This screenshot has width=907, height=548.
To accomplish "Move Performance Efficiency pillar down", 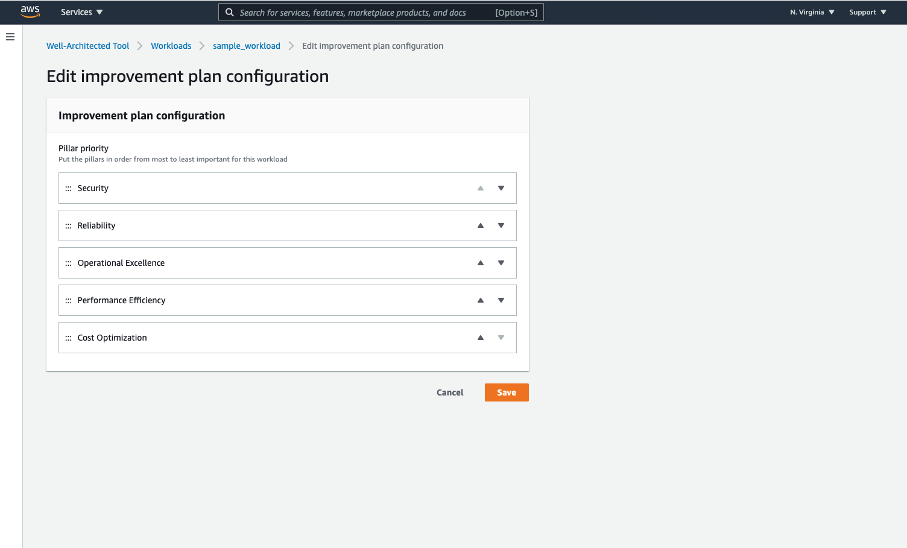I will click(501, 300).
